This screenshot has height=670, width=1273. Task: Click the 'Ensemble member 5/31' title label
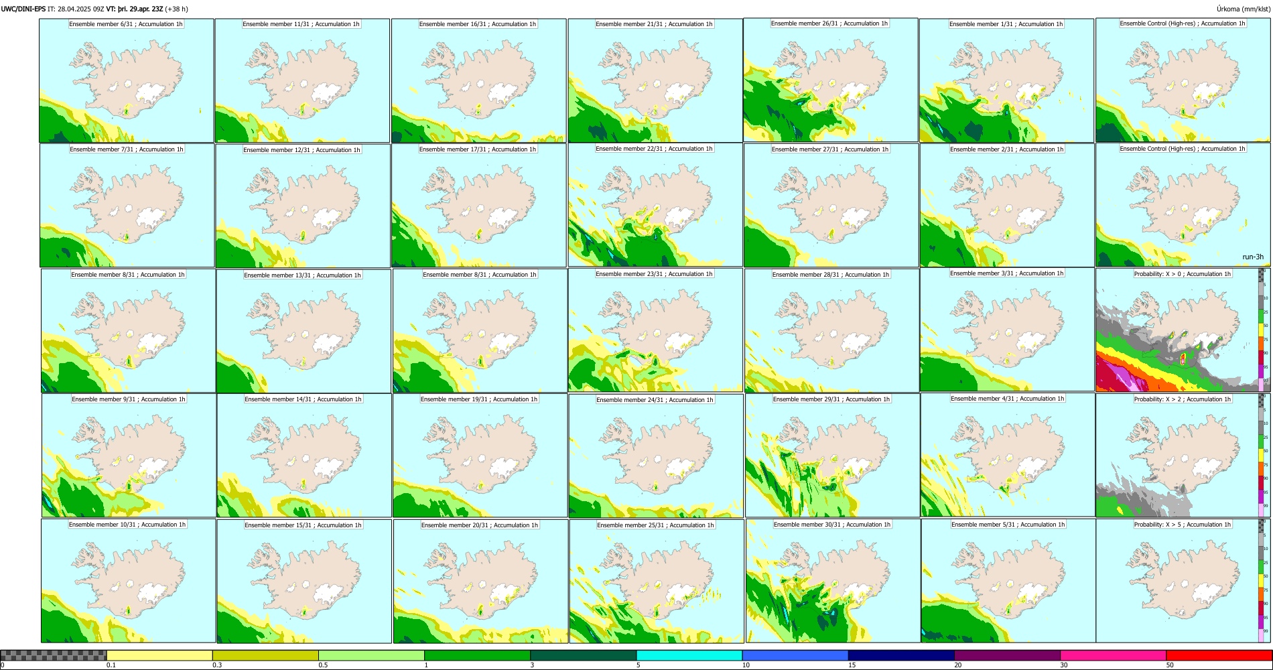pyautogui.click(x=1008, y=525)
